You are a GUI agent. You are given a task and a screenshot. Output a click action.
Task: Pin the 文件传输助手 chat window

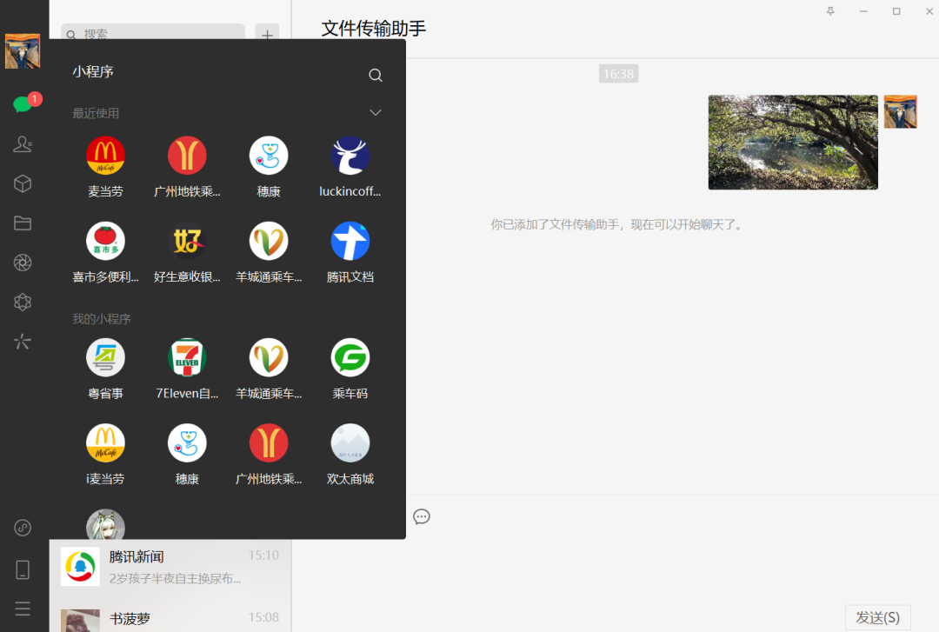coord(830,10)
